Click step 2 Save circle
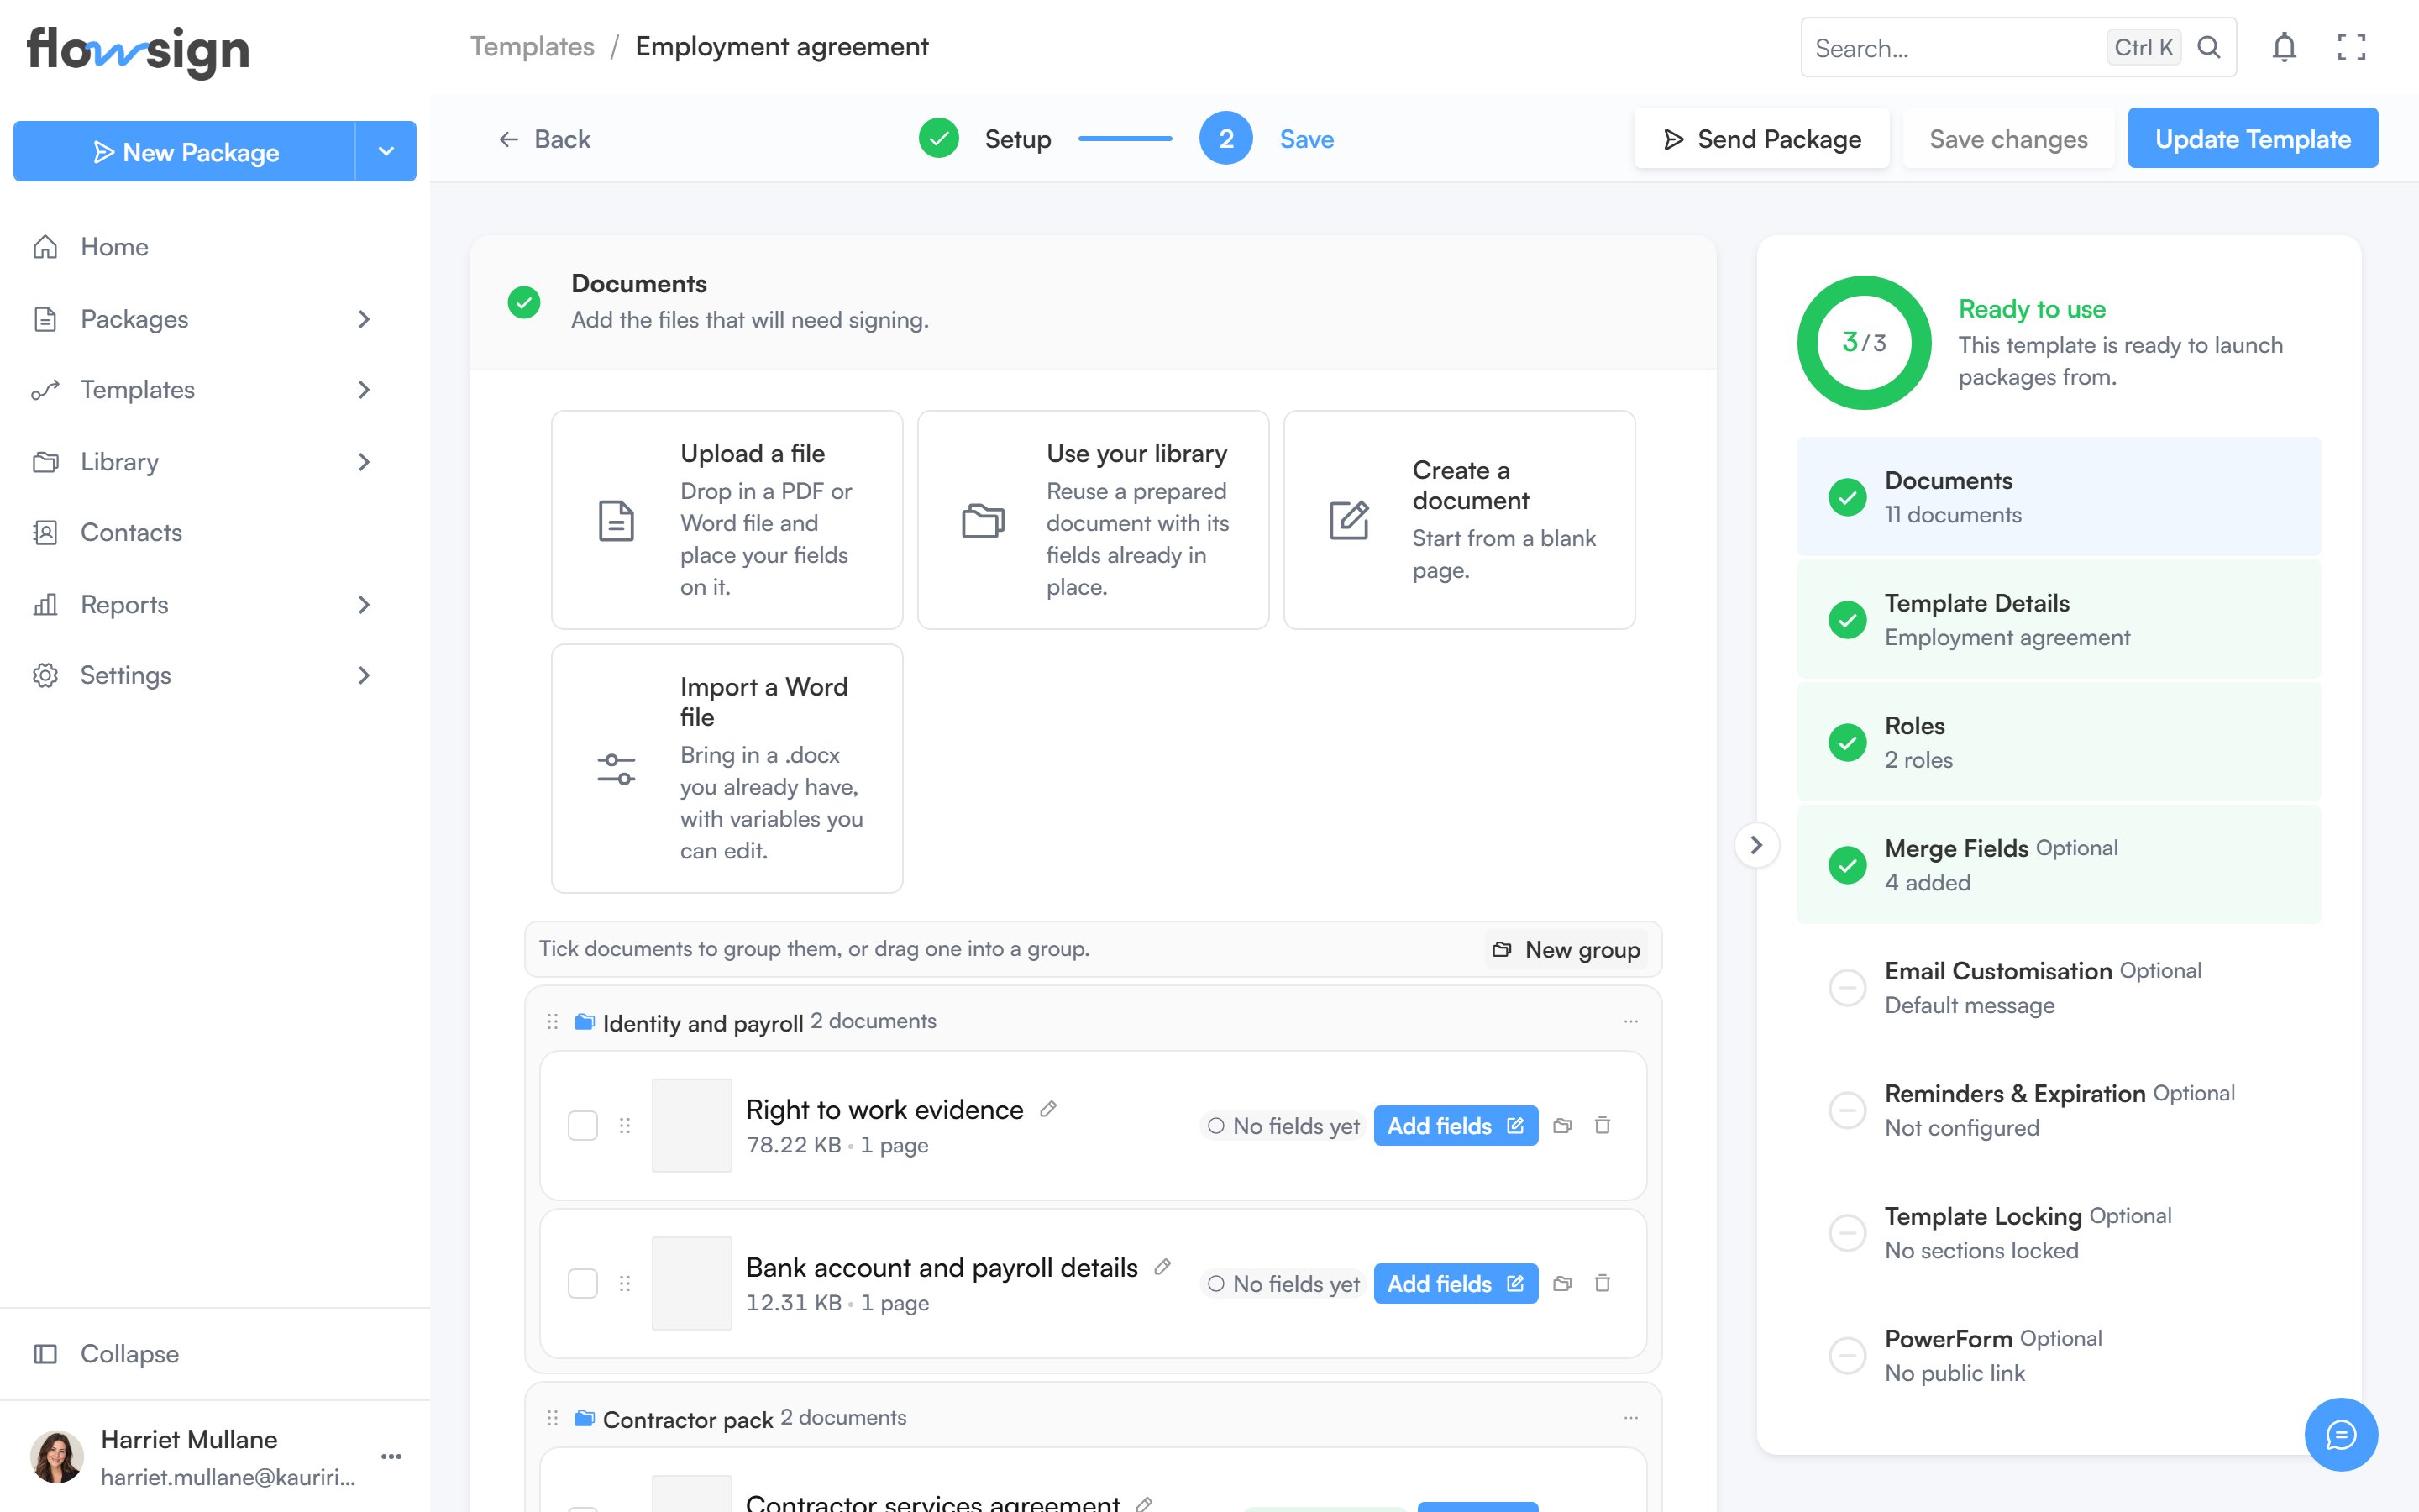 pyautogui.click(x=1225, y=139)
